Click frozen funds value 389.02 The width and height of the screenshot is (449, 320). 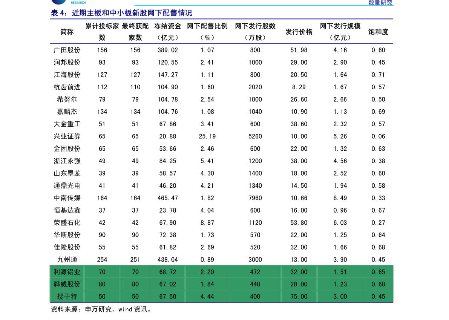coord(168,50)
